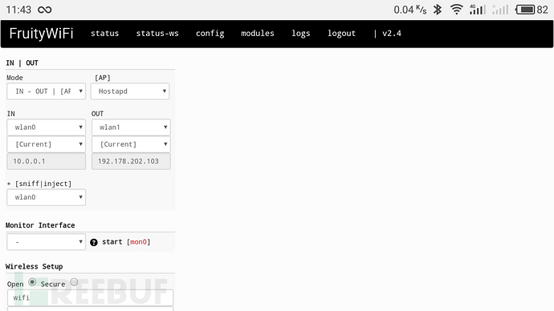This screenshot has height=311, width=554.
Task: Open the OUT wlan1 interface dropdown
Action: 131,127
